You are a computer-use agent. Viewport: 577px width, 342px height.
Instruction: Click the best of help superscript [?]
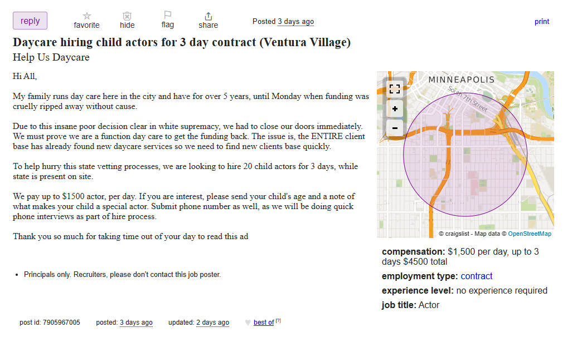coord(278,321)
